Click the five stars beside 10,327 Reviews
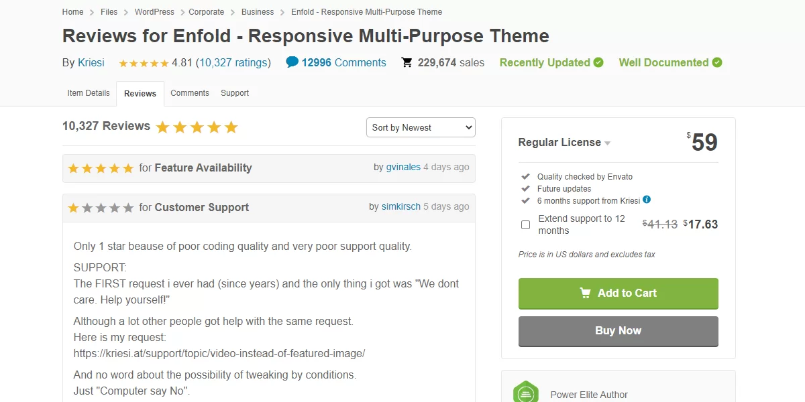Image resolution: width=805 pixels, height=402 pixels. coord(197,127)
